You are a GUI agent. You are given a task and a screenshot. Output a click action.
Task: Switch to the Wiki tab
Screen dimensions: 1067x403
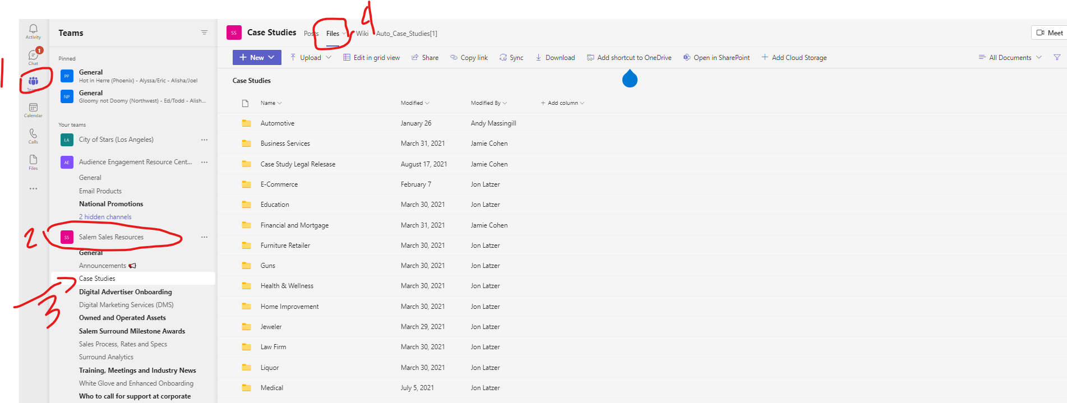[x=362, y=34]
